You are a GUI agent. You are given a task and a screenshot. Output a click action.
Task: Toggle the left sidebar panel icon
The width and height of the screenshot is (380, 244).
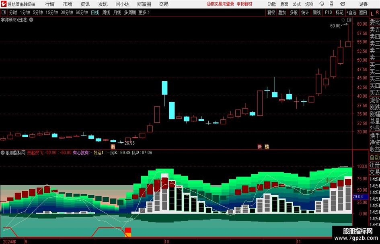[4, 12]
